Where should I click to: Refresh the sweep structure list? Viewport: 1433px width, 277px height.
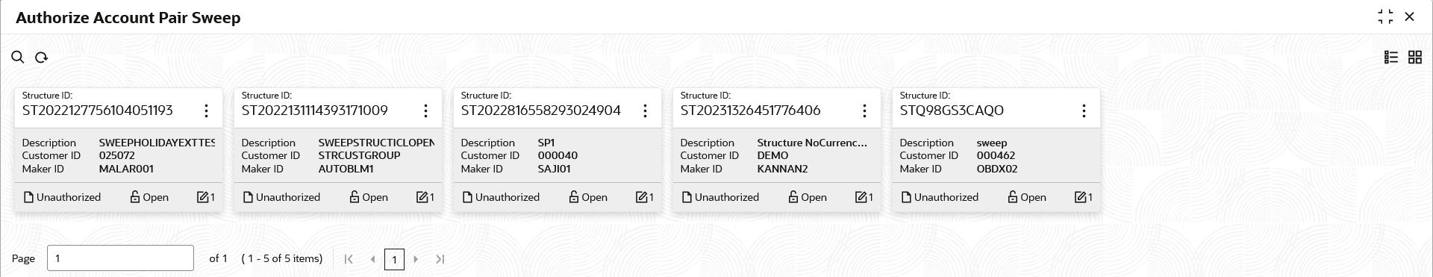coord(42,57)
